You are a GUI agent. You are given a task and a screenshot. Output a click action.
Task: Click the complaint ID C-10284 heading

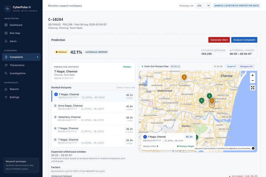coord(56,19)
